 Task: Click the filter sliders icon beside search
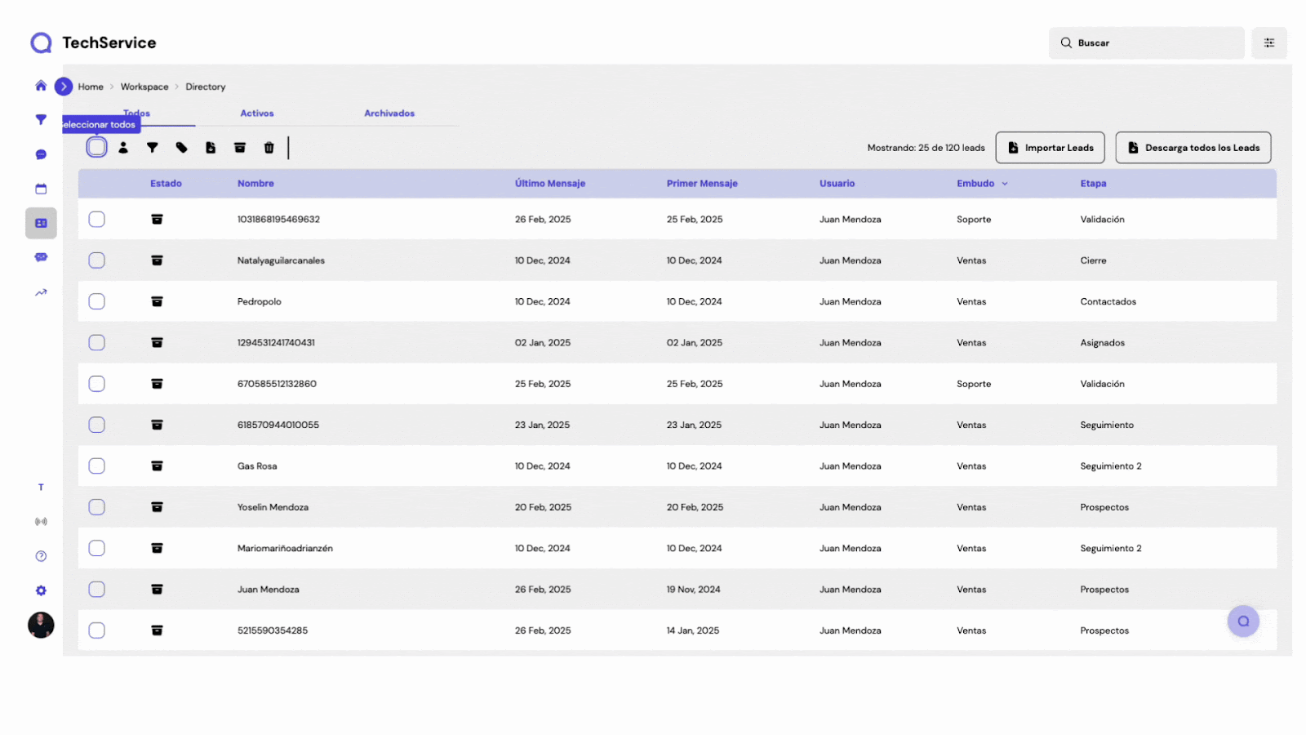(x=1268, y=43)
